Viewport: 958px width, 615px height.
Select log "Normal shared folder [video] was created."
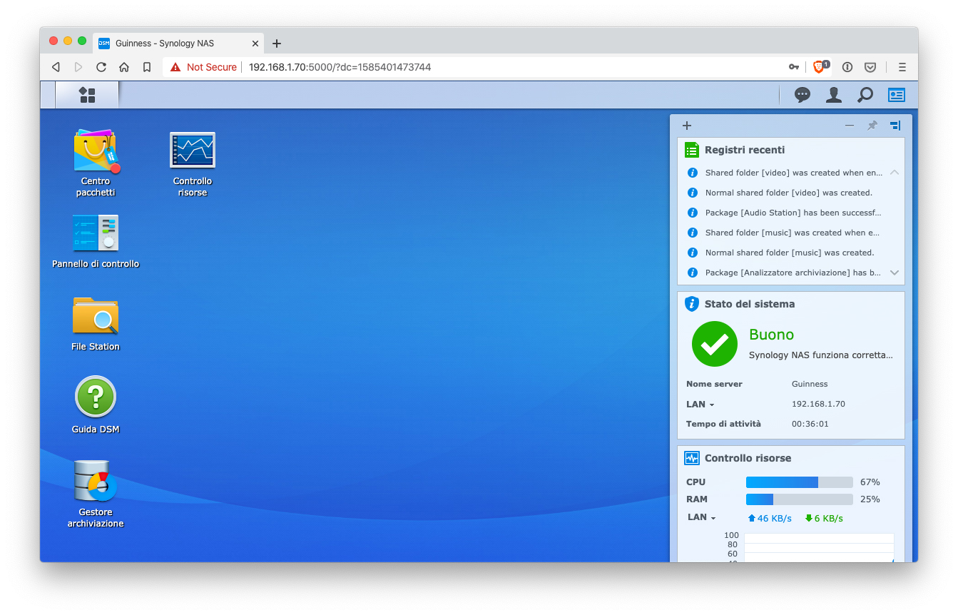(789, 193)
